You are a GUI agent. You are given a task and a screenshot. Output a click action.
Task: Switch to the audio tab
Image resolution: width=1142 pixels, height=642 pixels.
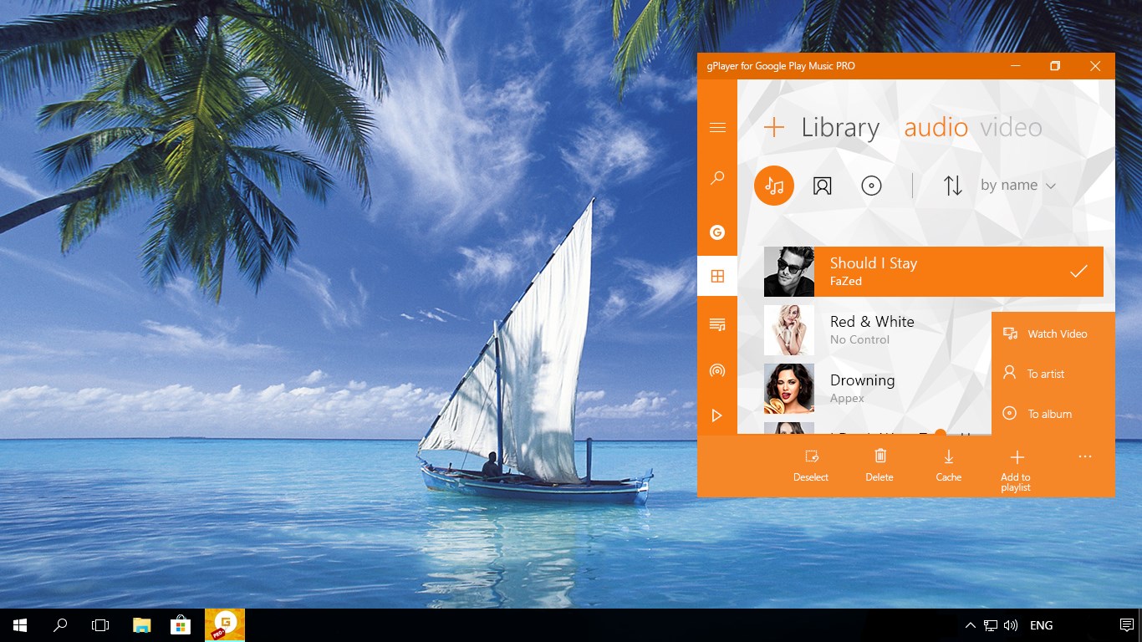936,127
